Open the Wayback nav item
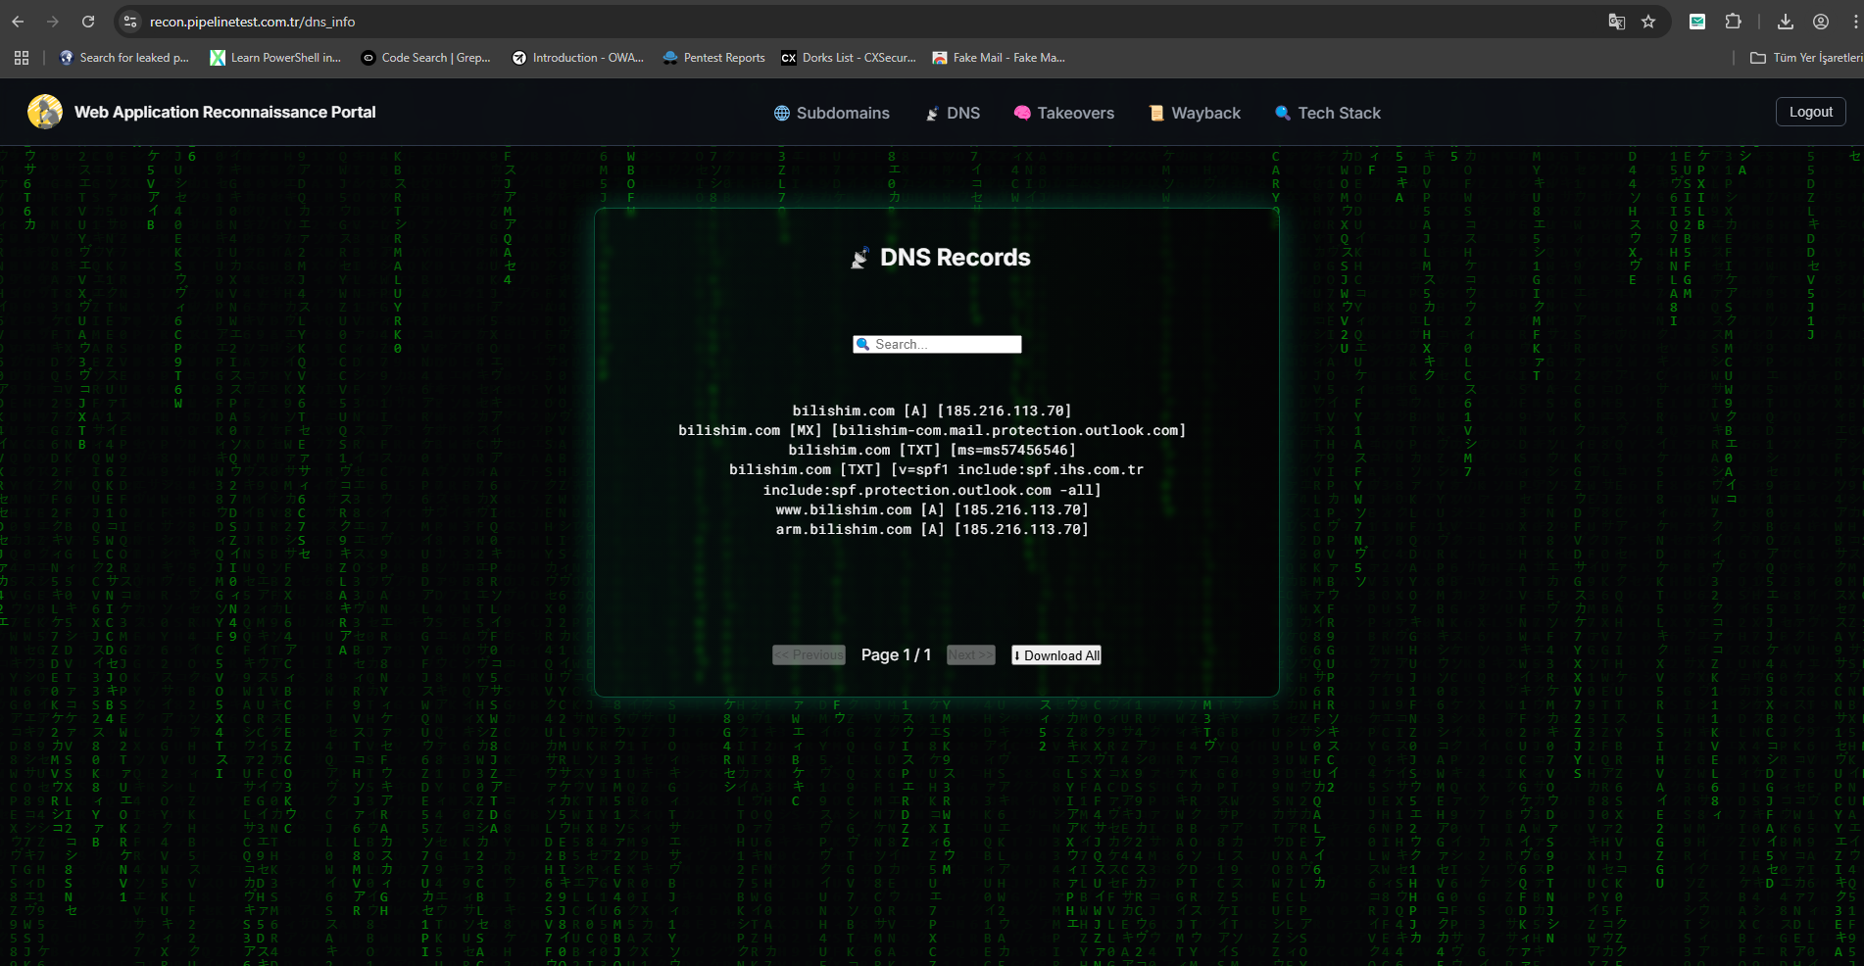Viewport: 1864px width, 966px height. (1195, 113)
